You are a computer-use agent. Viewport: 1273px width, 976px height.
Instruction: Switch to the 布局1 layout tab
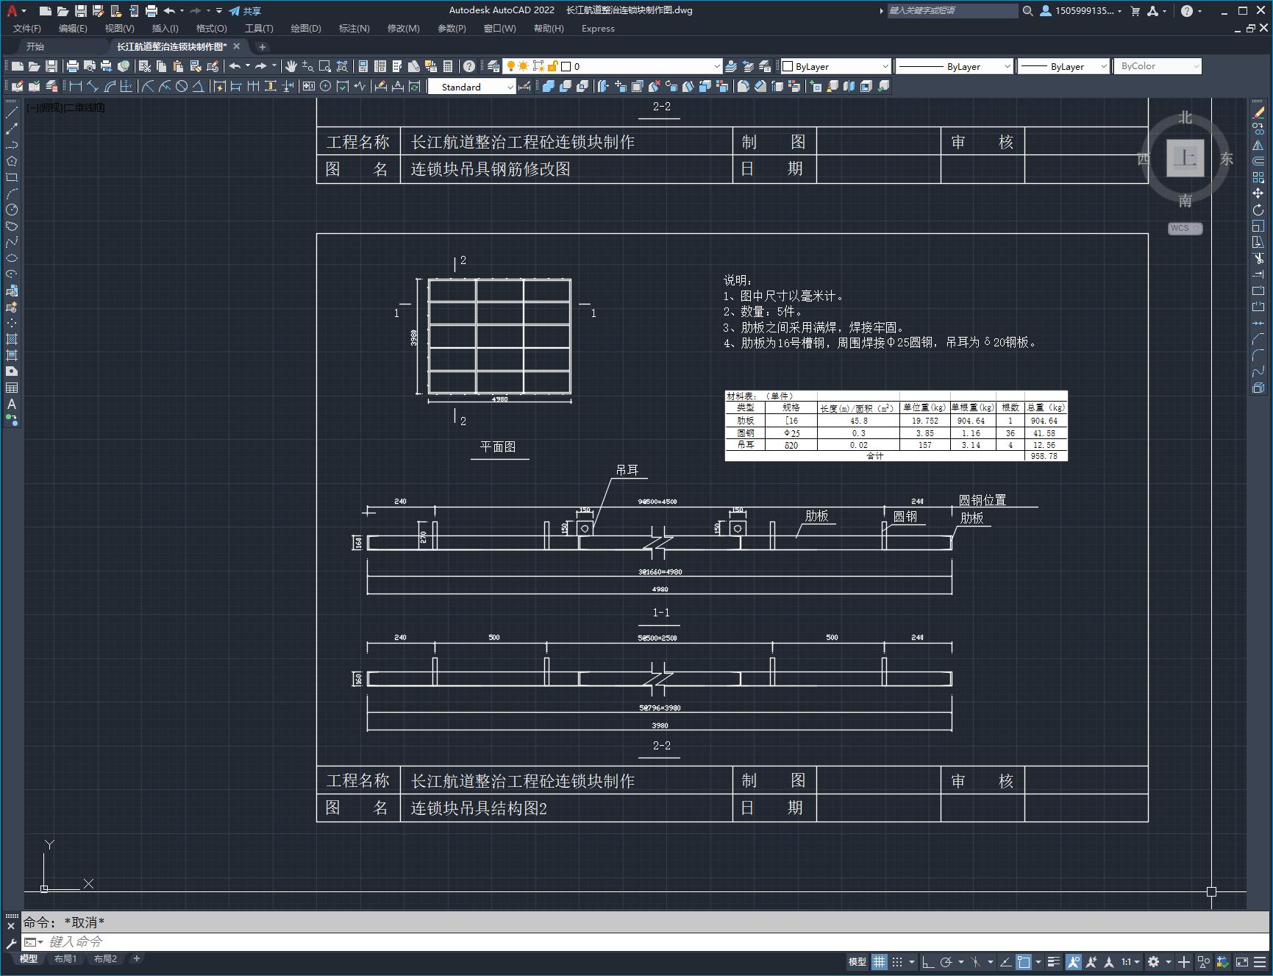(x=65, y=958)
